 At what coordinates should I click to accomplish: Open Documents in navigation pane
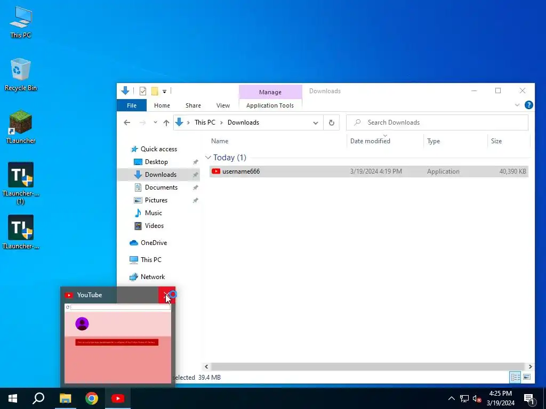[161, 187]
